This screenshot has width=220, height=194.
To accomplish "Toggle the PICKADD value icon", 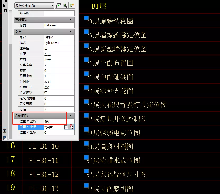I will pos(58,6).
